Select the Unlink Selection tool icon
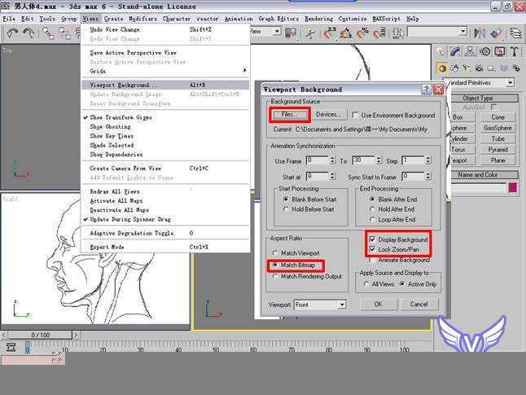The image size is (526, 395). coord(65,33)
